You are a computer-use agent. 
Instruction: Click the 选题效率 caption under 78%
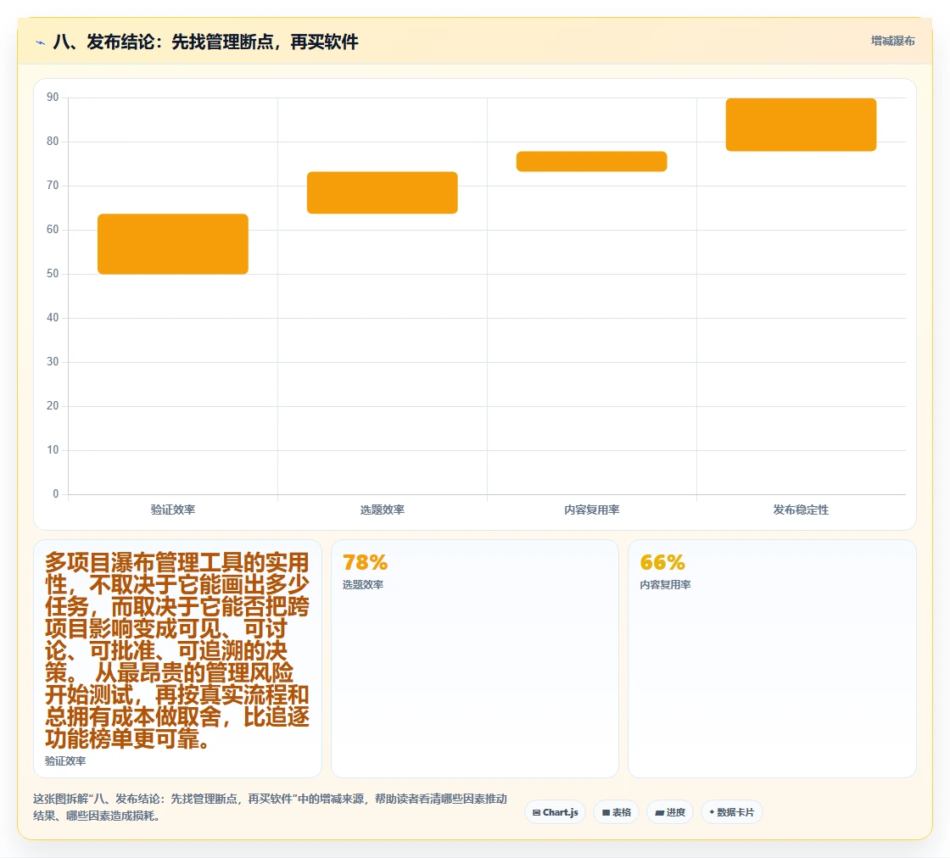[x=363, y=585]
